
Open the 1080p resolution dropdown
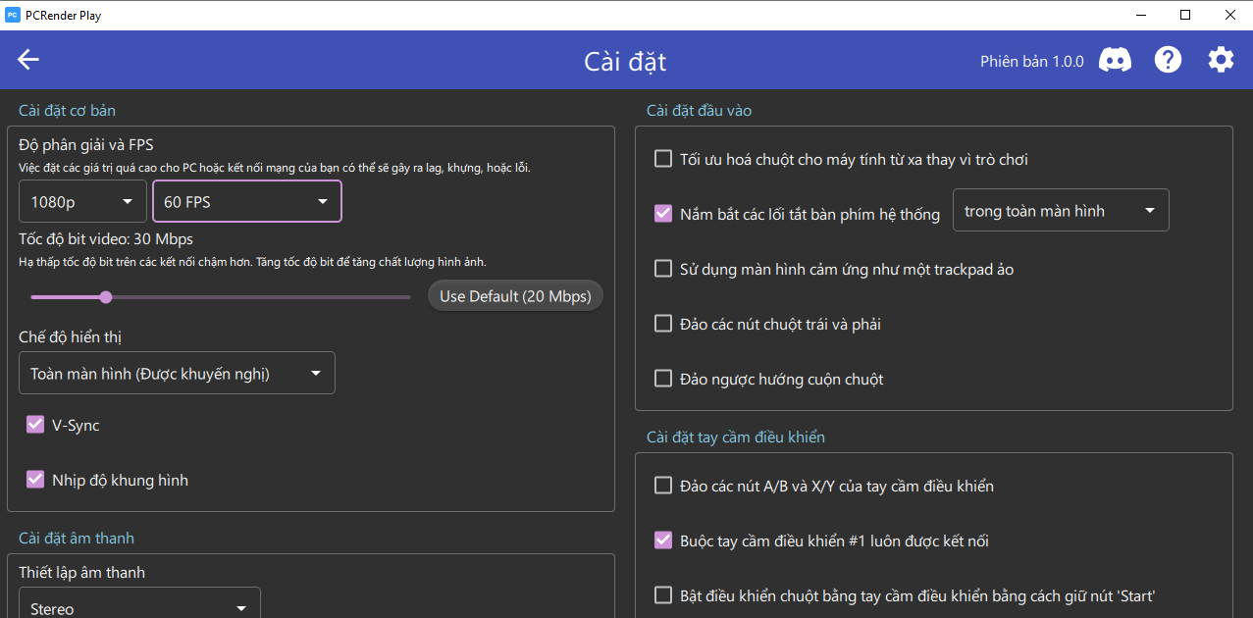point(82,201)
